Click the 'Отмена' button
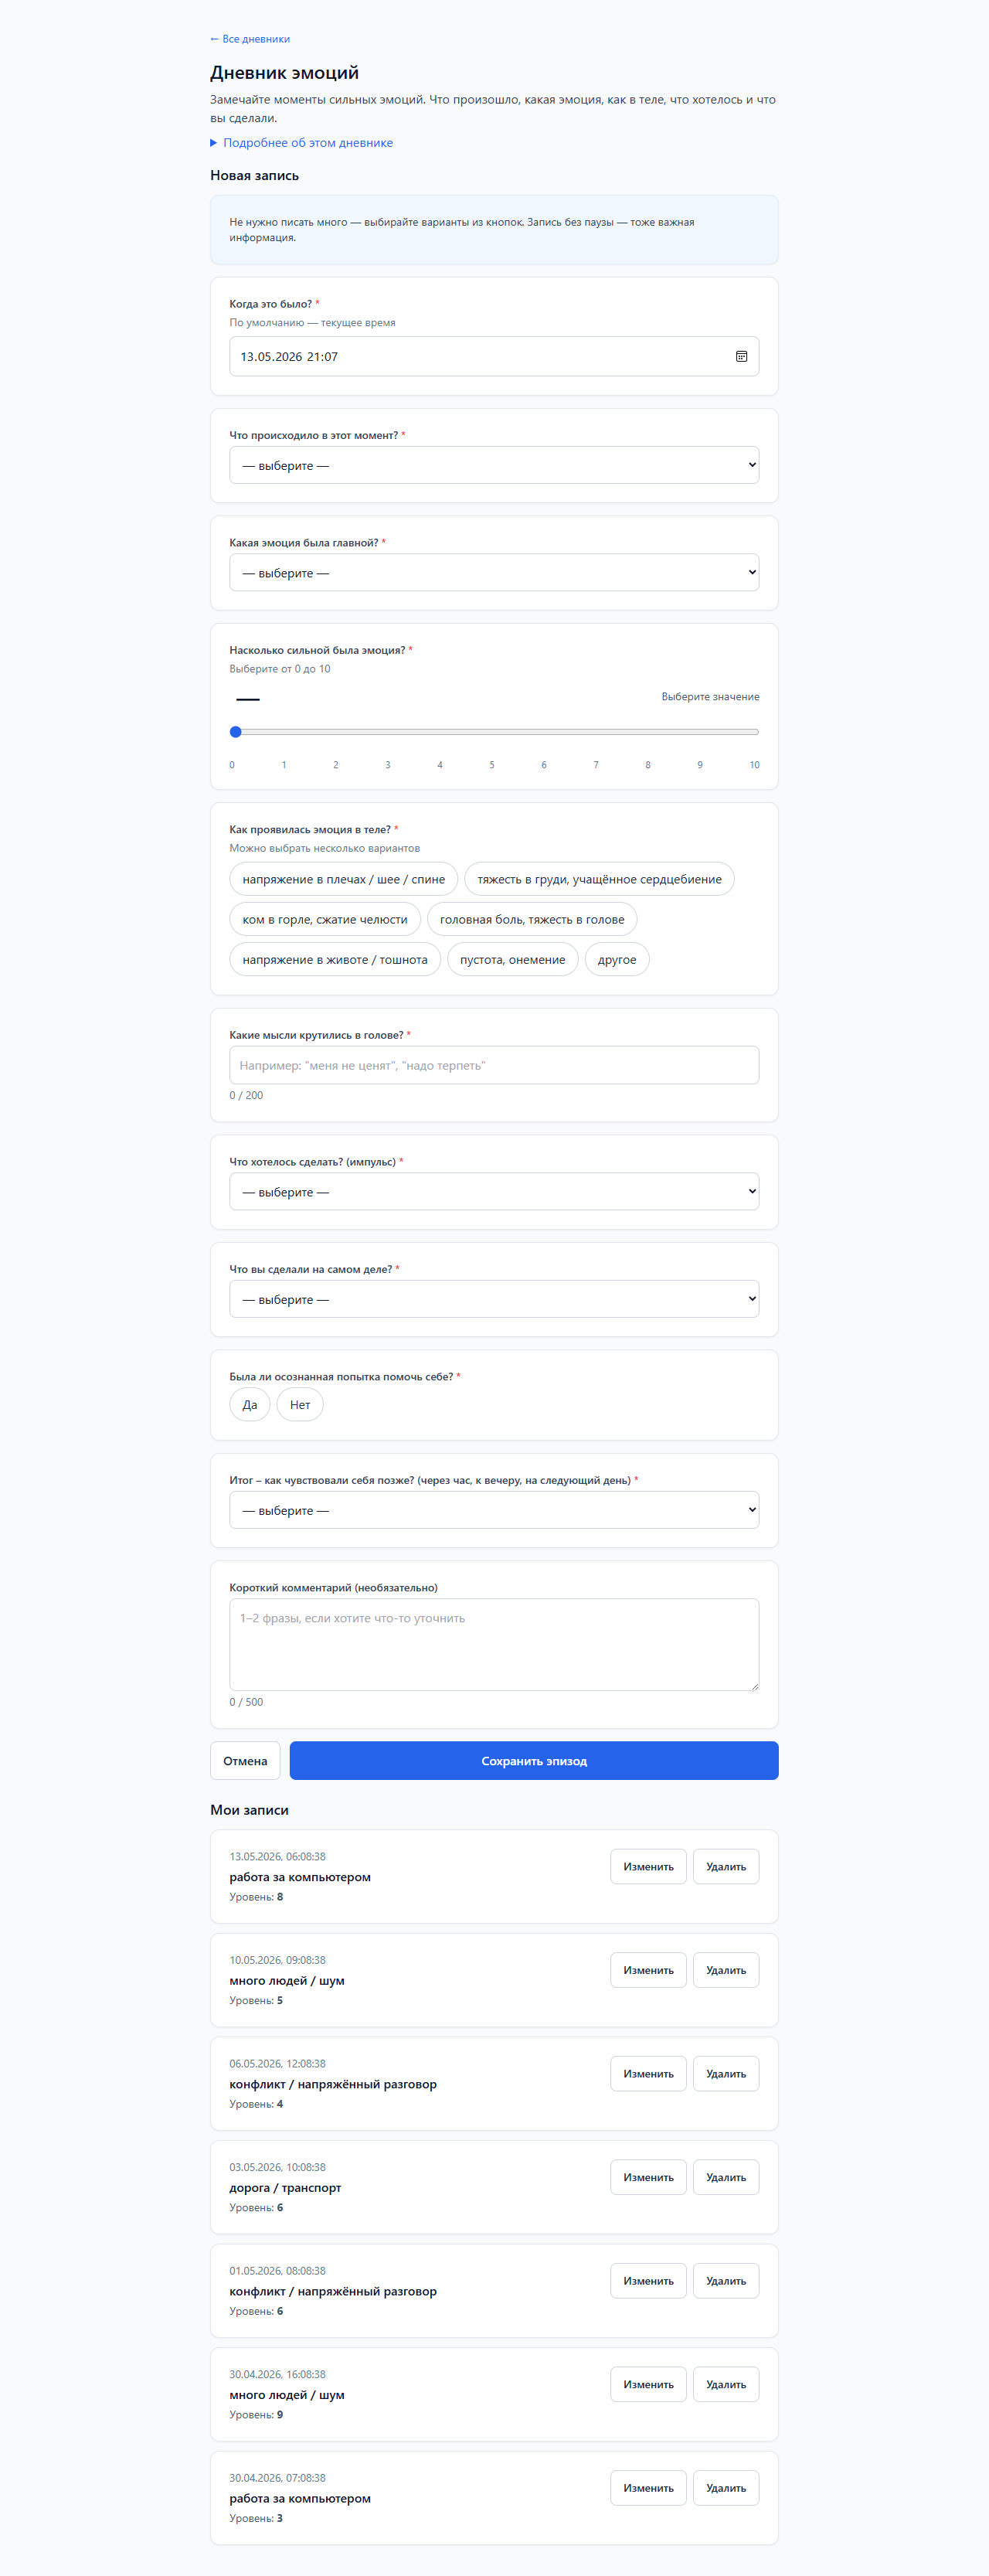Screen dimensions: 989x2576 click(245, 1760)
